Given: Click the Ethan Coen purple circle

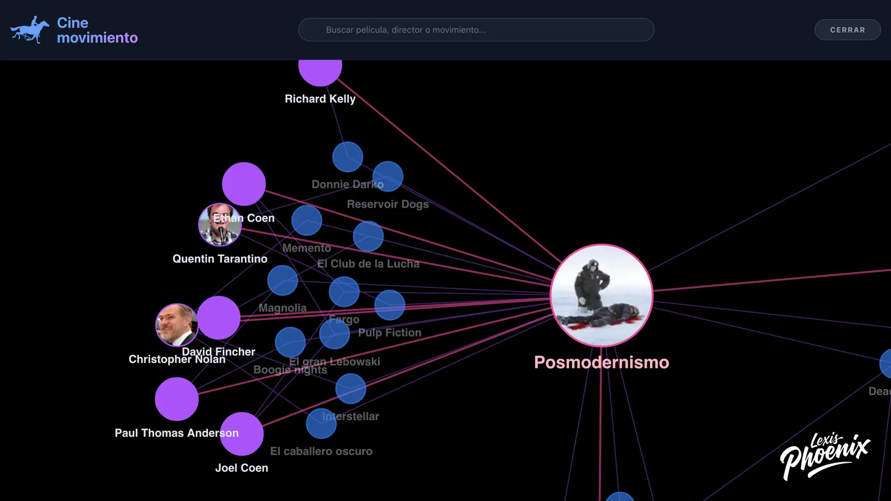Looking at the screenshot, I should coord(244,184).
